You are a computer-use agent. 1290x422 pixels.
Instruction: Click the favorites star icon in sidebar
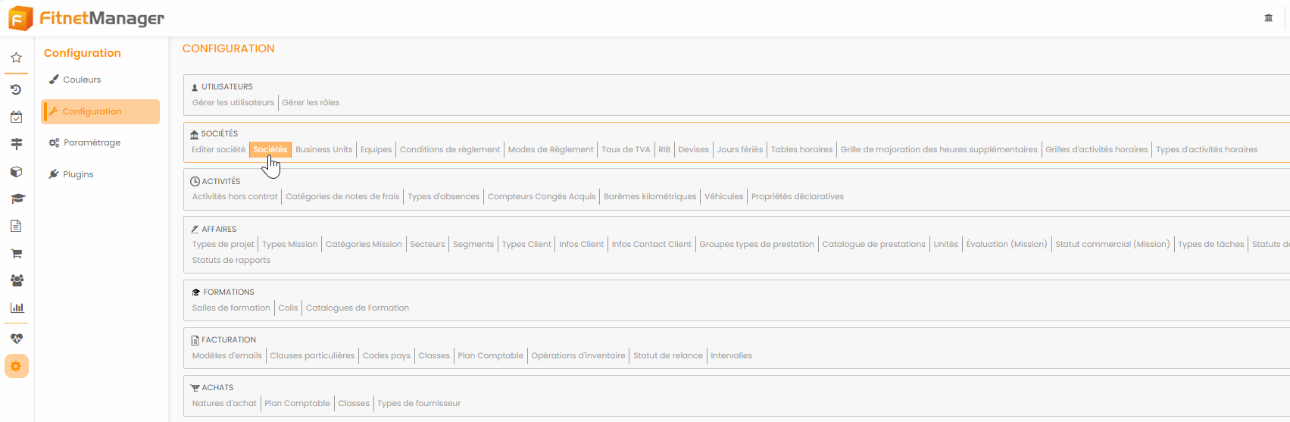point(16,58)
